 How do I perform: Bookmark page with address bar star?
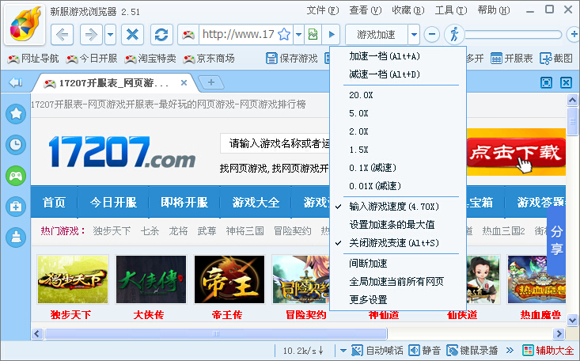[284, 35]
